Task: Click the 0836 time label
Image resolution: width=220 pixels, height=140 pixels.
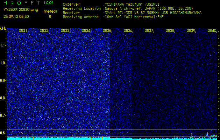Action: click(x=128, y=30)
